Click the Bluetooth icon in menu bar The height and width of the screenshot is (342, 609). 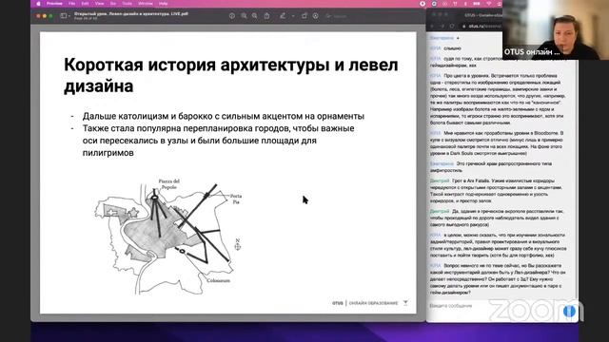(465, 4)
